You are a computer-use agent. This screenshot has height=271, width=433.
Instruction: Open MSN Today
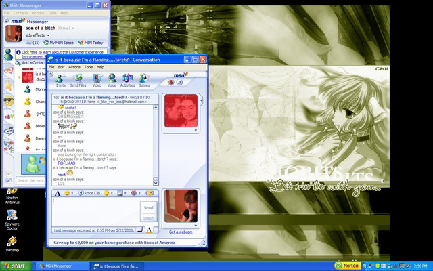91,43
